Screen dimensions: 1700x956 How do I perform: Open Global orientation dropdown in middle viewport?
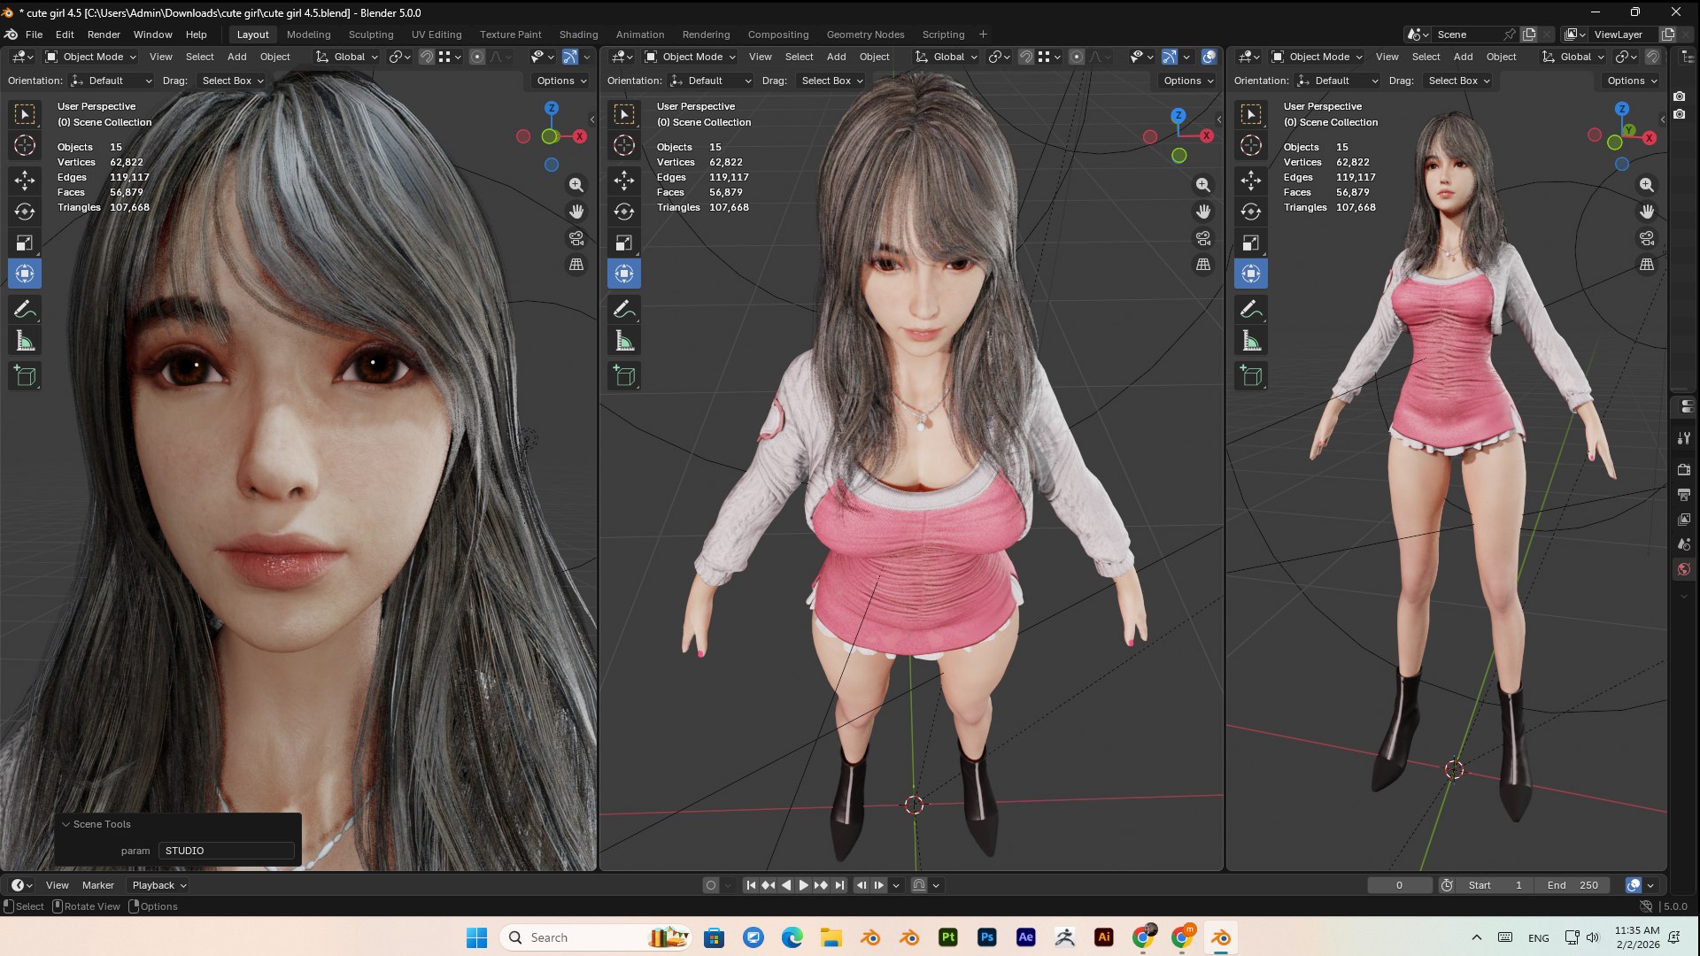coord(947,57)
